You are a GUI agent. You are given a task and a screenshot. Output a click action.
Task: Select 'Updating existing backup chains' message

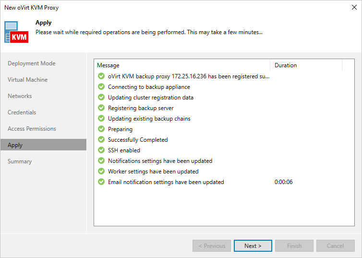149,119
